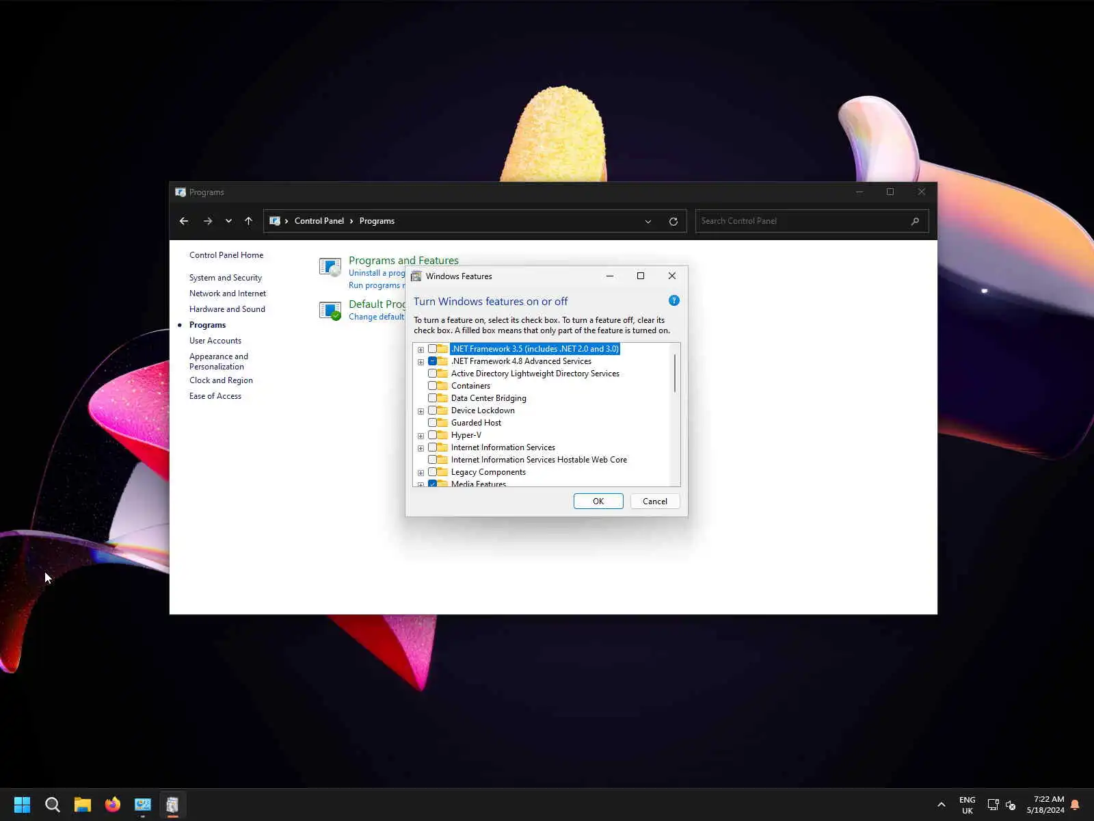This screenshot has width=1094, height=821.
Task: Click the Programs and Features icon
Action: pyautogui.click(x=330, y=267)
